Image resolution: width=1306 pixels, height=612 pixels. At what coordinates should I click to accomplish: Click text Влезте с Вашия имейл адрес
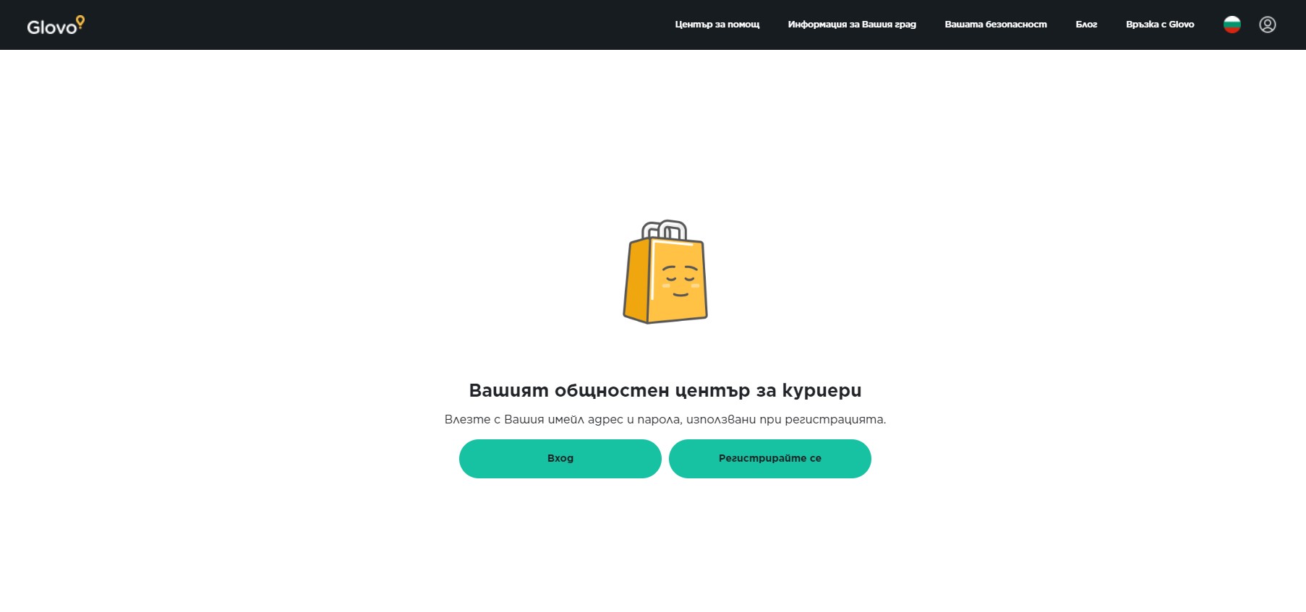(534, 419)
